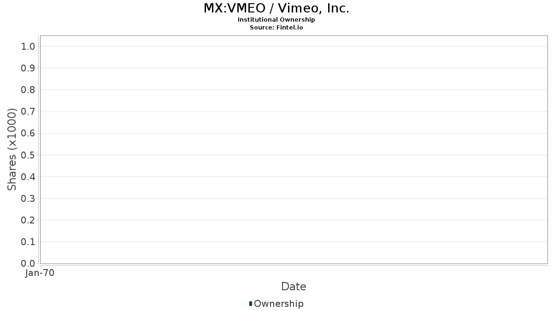The image size is (553, 311).
Task: Select the chart title MX:VMEO / Vimeo, Inc.
Action: [x=276, y=8]
